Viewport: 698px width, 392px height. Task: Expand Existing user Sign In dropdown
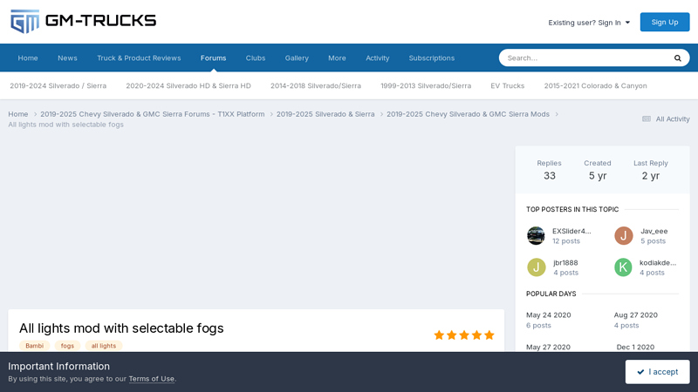(x=589, y=23)
